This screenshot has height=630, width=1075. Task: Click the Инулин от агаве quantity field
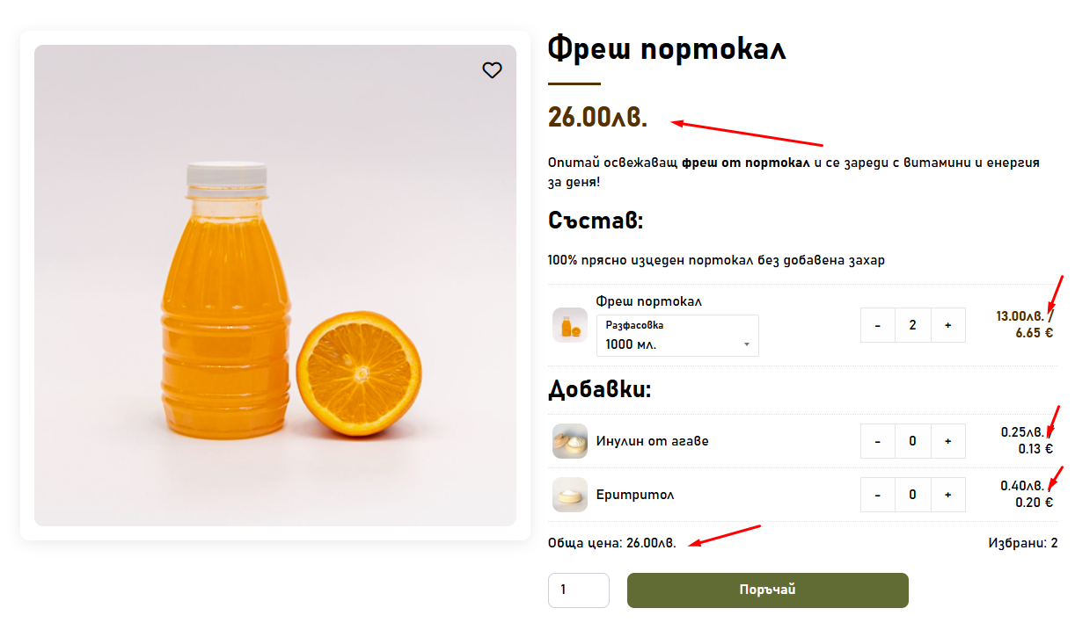(x=912, y=441)
